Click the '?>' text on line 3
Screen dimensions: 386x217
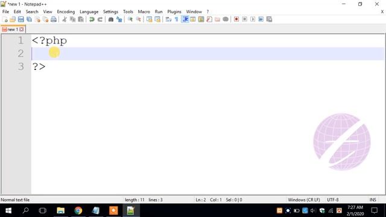tap(39, 66)
